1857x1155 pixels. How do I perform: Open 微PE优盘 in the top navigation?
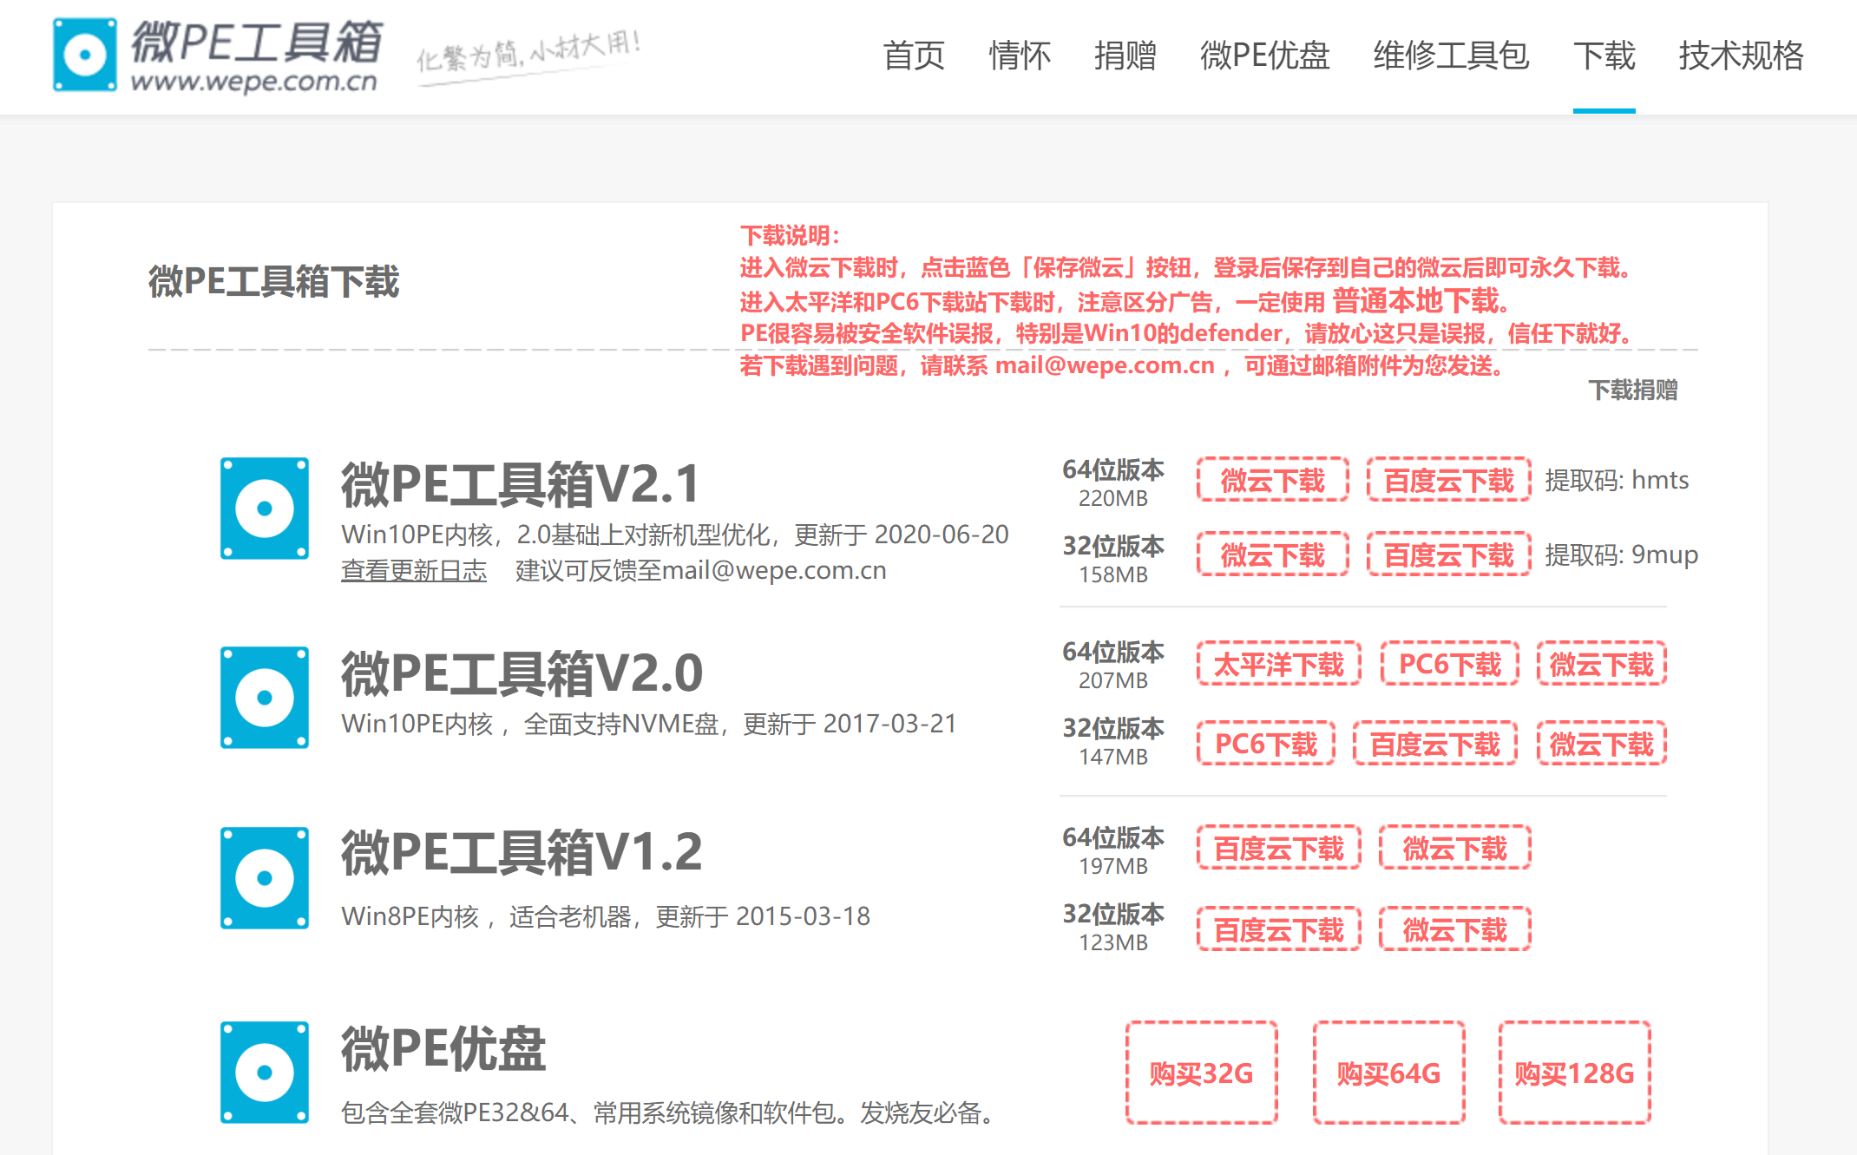coord(1265,56)
